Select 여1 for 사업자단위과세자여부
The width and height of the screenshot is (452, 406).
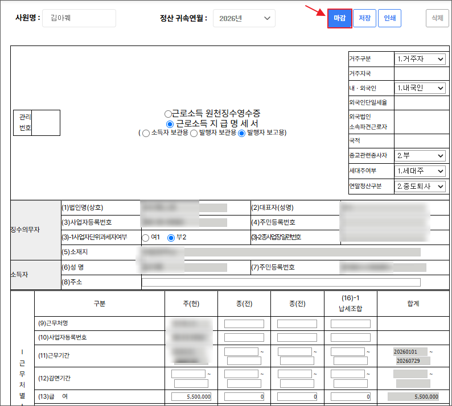[x=146, y=238]
